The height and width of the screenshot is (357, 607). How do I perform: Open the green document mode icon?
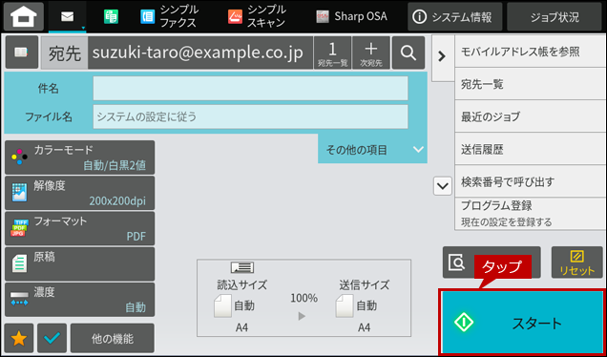[x=111, y=16]
